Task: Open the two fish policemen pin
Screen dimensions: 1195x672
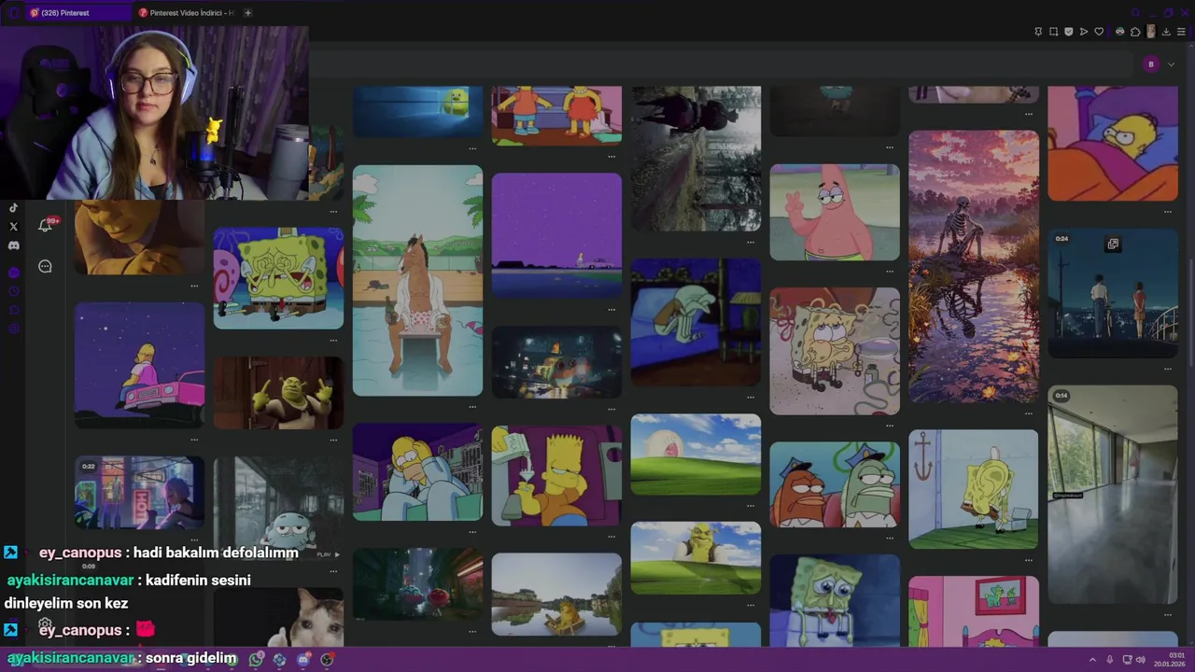Action: [835, 485]
